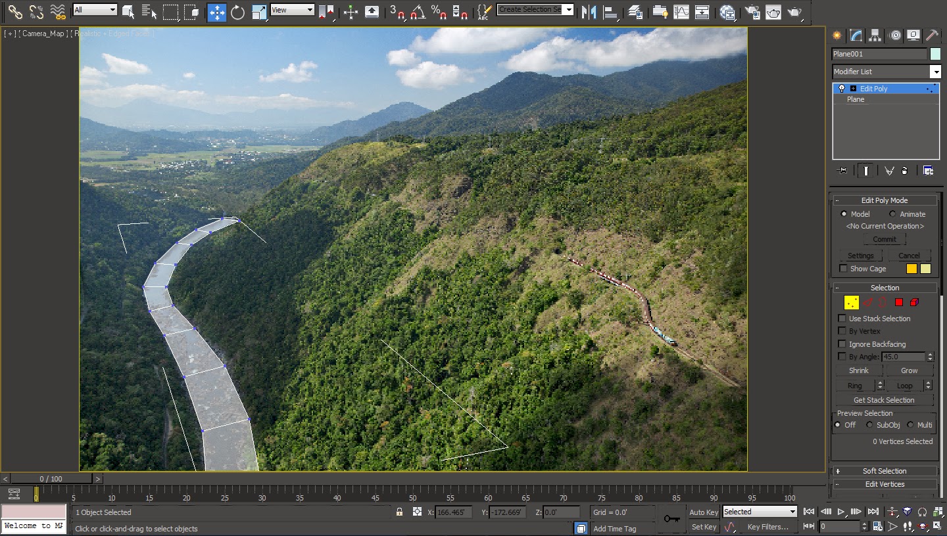Open the Modifier List dropdown
The width and height of the screenshot is (947, 536).
point(886,72)
